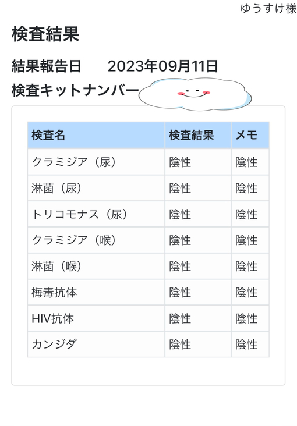The height and width of the screenshot is (426, 297).
Task: Click the メモ column header
Action: coord(246,135)
